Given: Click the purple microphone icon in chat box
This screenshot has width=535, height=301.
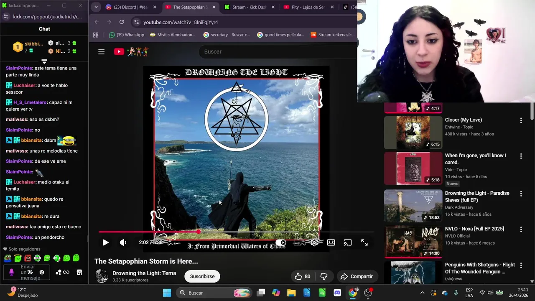Looking at the screenshot, I should pos(11,272).
